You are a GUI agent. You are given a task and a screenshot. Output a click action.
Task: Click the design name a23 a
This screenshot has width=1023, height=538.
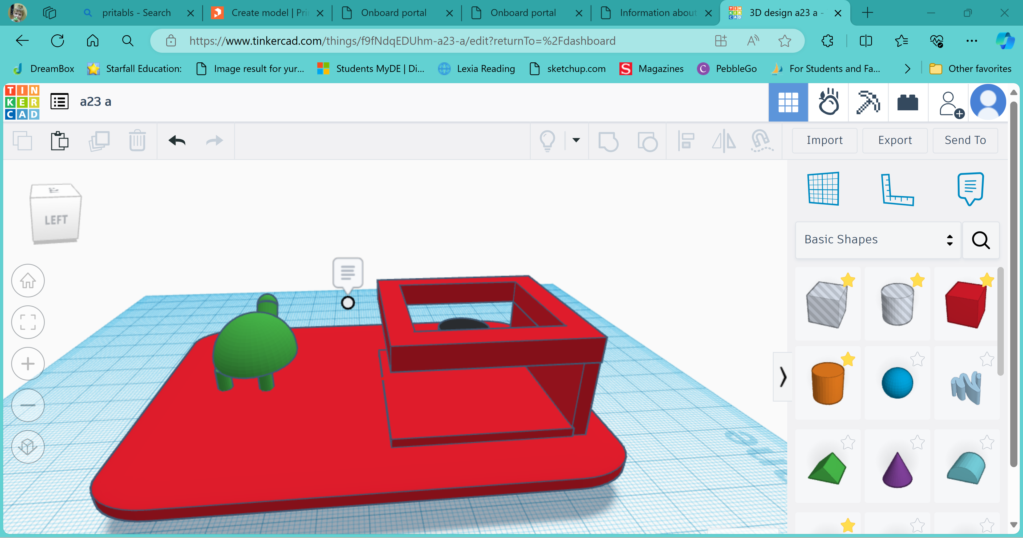(x=95, y=102)
